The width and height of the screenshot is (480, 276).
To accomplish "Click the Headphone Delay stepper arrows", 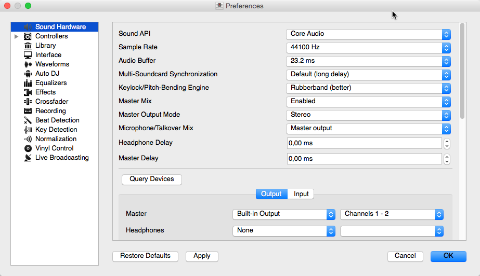I will (447, 143).
